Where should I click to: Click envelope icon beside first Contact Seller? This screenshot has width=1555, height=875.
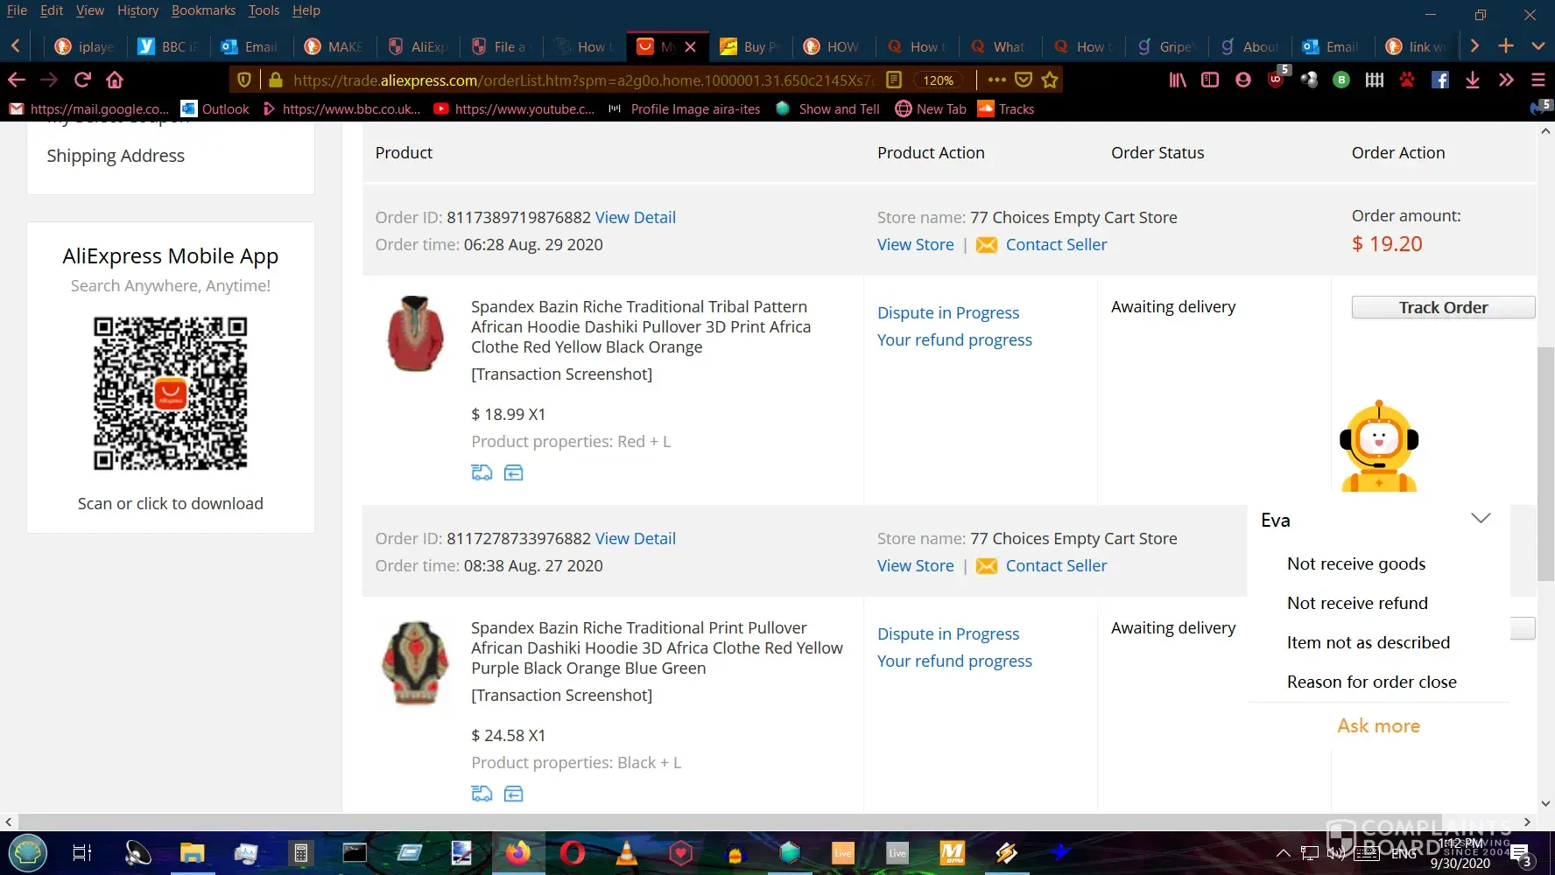click(987, 245)
